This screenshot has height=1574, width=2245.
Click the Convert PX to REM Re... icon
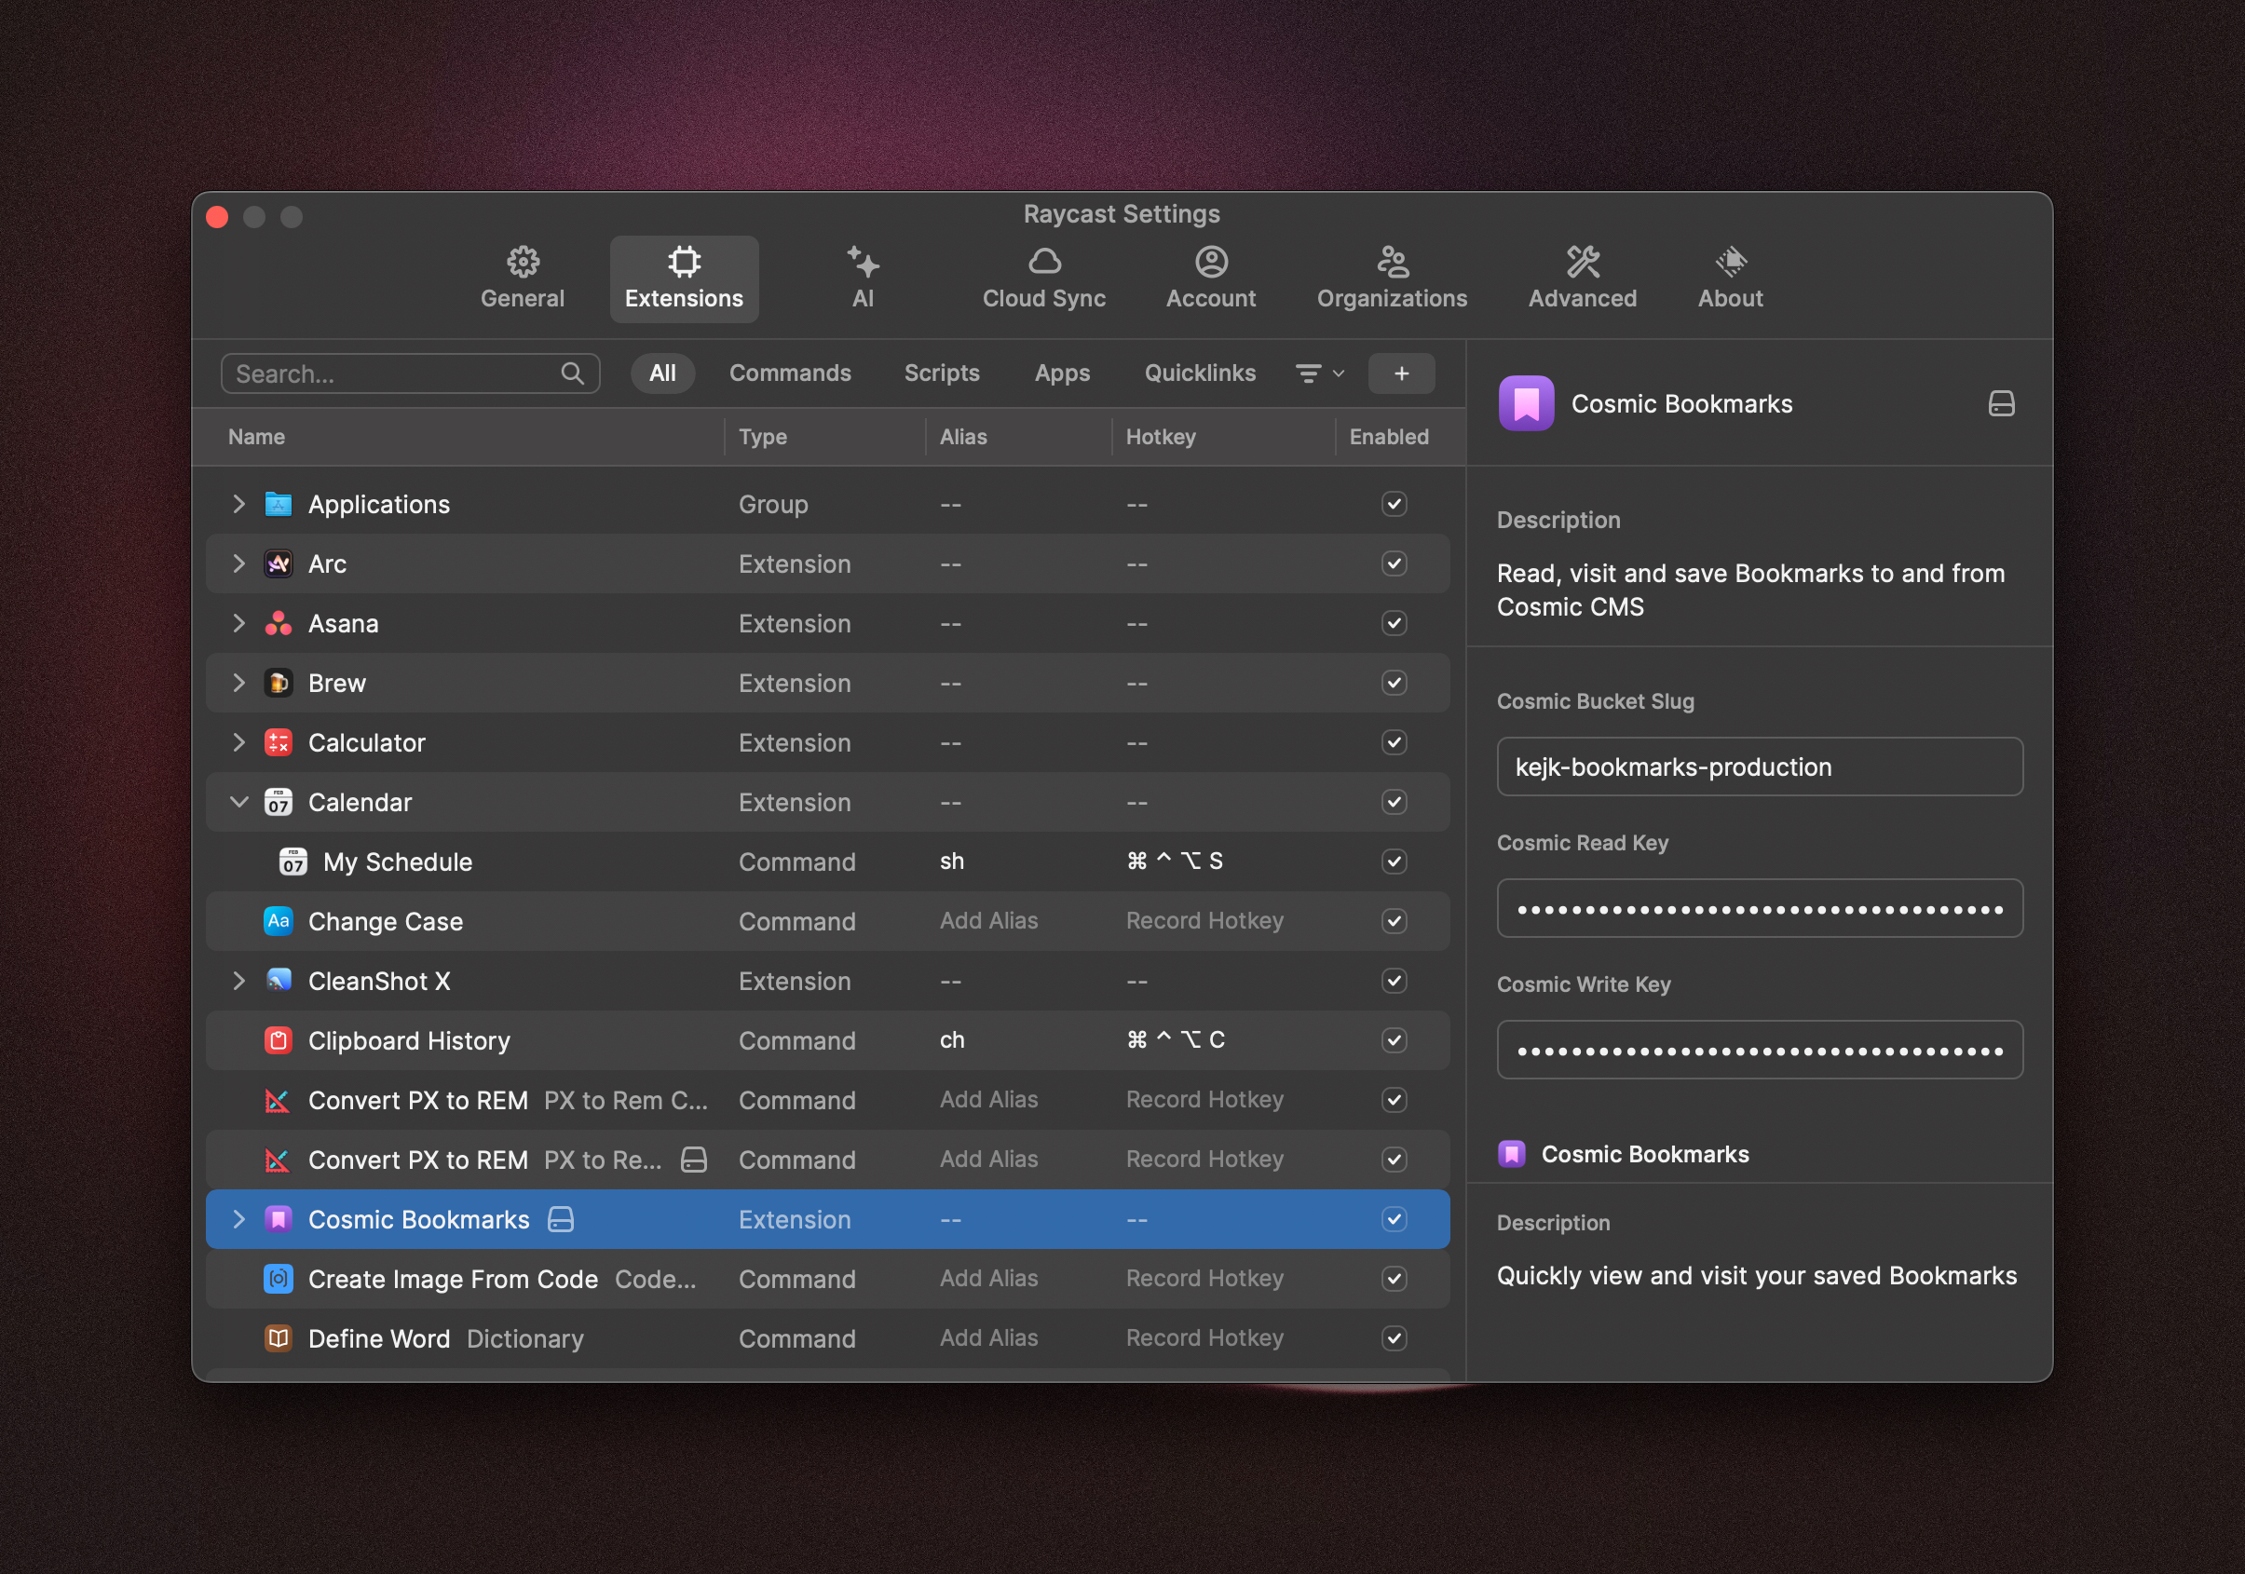pyautogui.click(x=279, y=1160)
